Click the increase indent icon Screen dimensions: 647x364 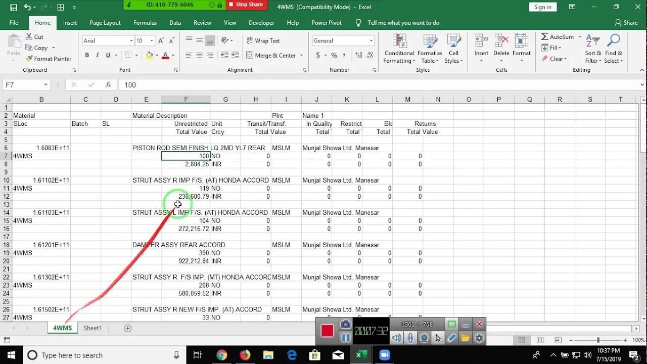point(236,55)
